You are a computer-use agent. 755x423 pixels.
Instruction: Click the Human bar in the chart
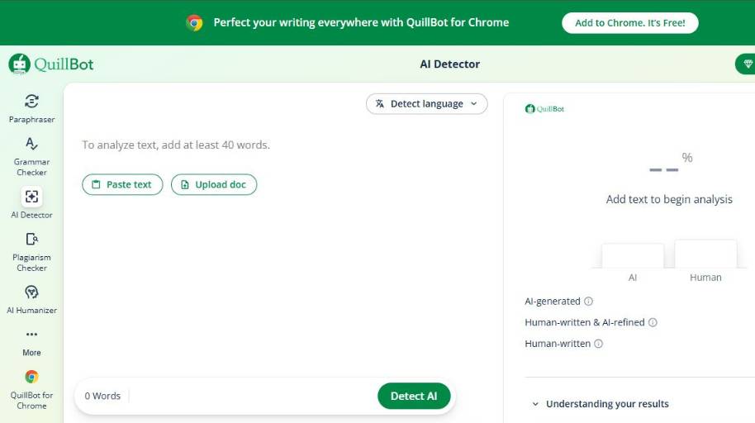point(705,254)
